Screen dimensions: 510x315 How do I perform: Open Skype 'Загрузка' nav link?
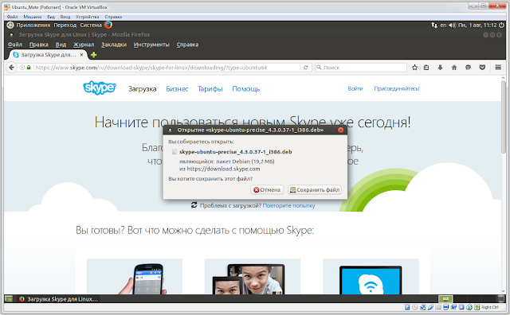(x=142, y=88)
